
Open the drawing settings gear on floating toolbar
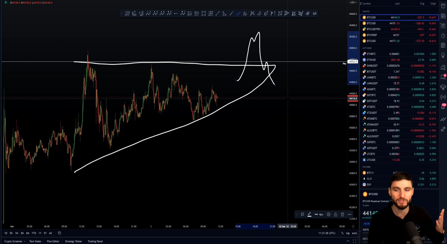point(329,214)
